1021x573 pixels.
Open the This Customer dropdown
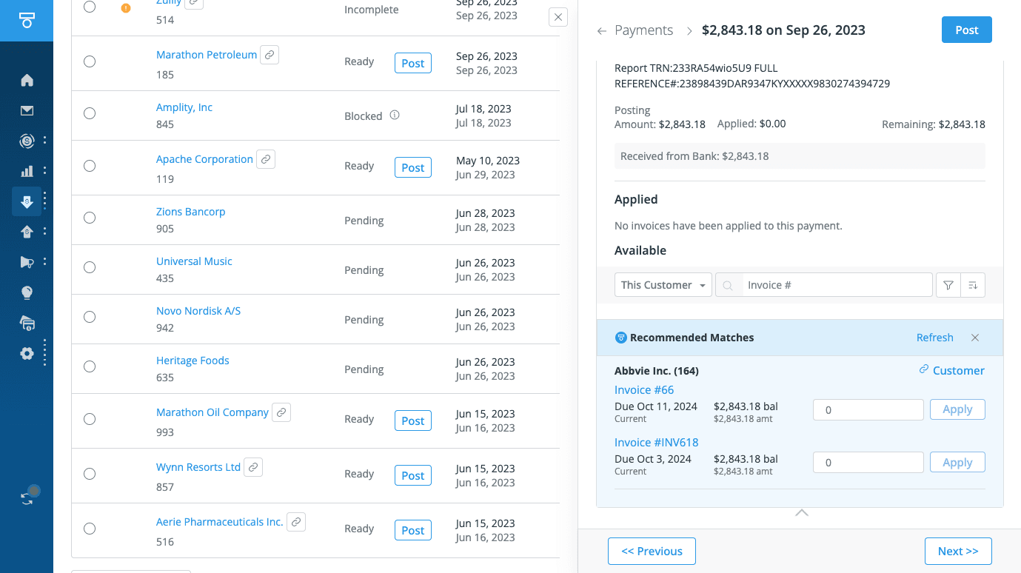click(663, 285)
